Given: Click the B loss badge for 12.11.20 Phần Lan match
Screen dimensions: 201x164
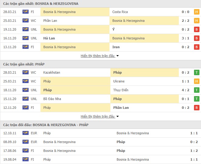Looking at the screenshot, I should (x=197, y=108).
